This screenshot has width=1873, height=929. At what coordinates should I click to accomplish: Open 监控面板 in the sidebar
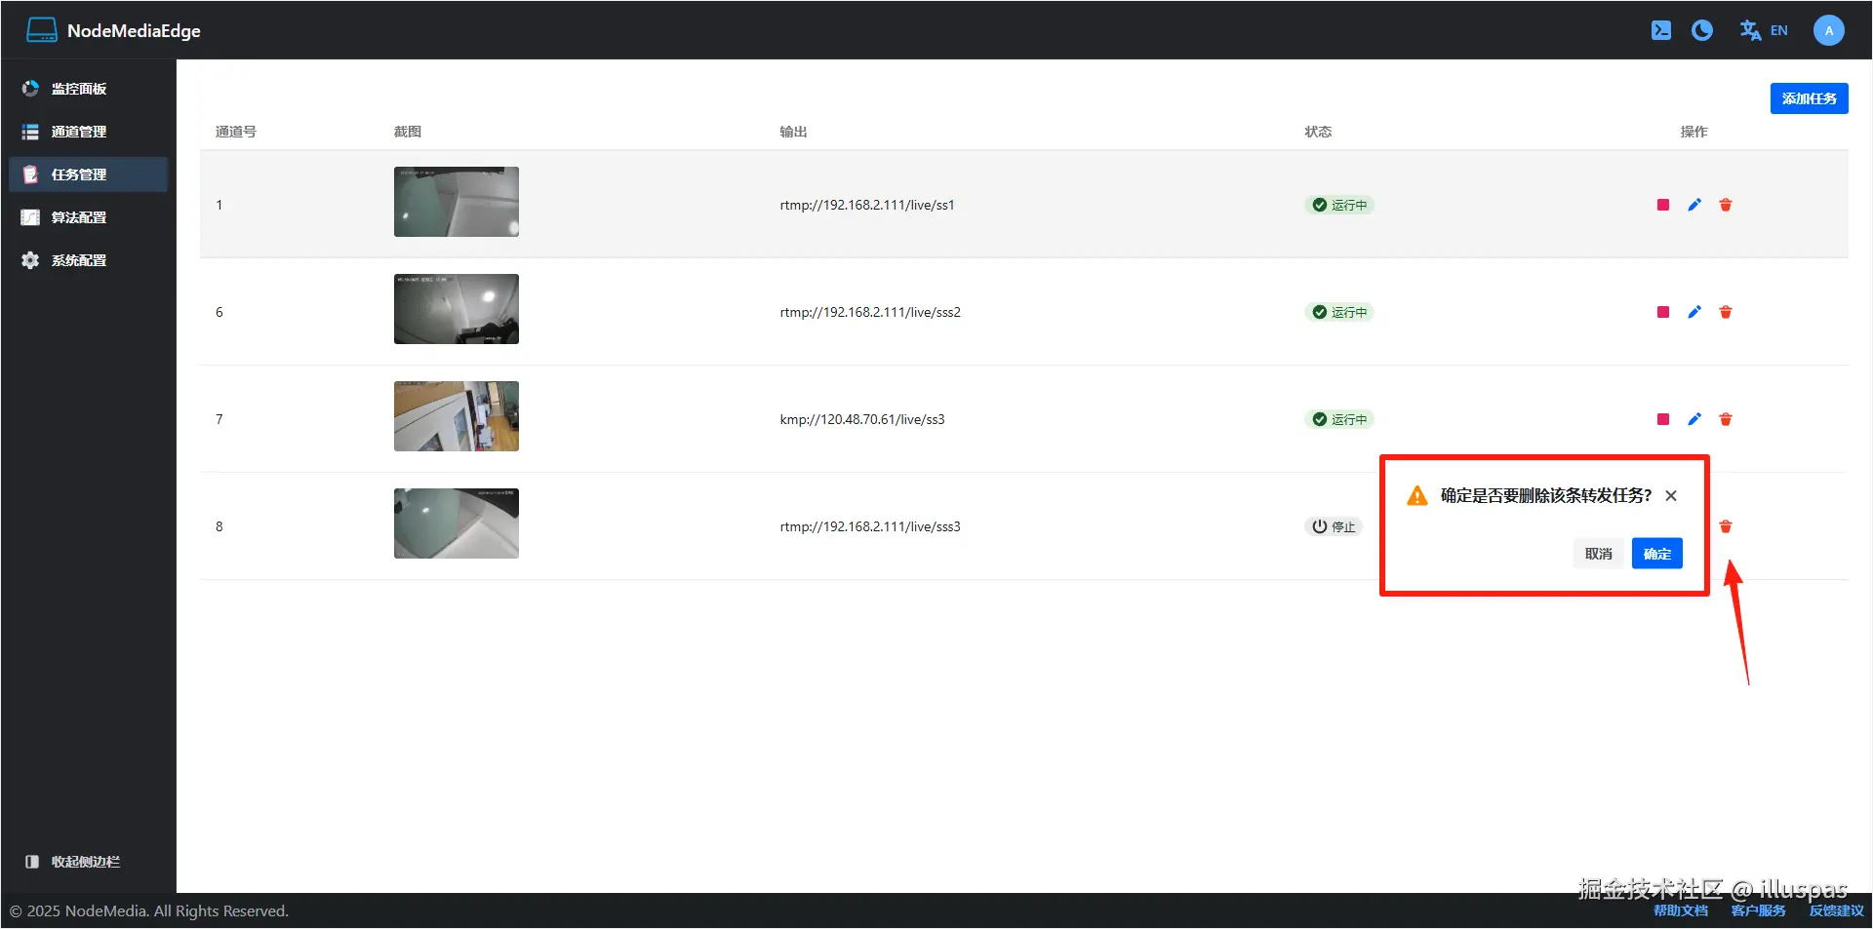coord(88,89)
